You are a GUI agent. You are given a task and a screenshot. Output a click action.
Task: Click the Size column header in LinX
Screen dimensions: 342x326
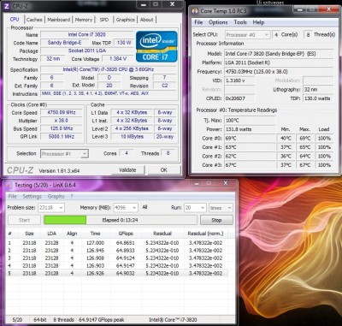[x=29, y=234]
